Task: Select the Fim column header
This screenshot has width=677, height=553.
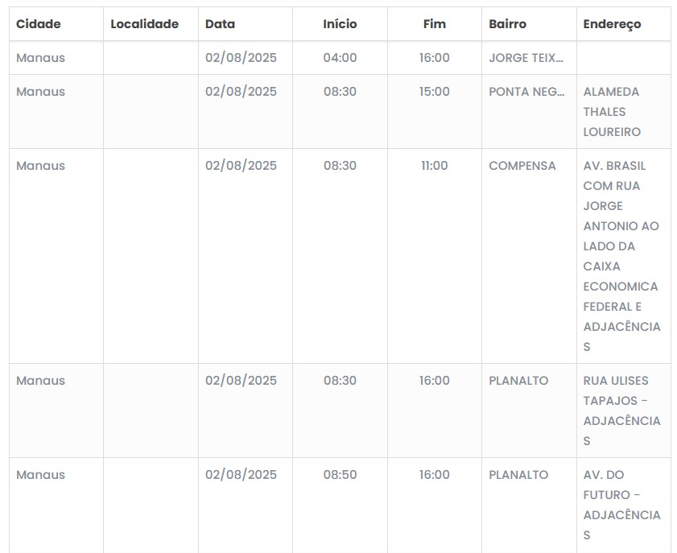Action: point(435,23)
